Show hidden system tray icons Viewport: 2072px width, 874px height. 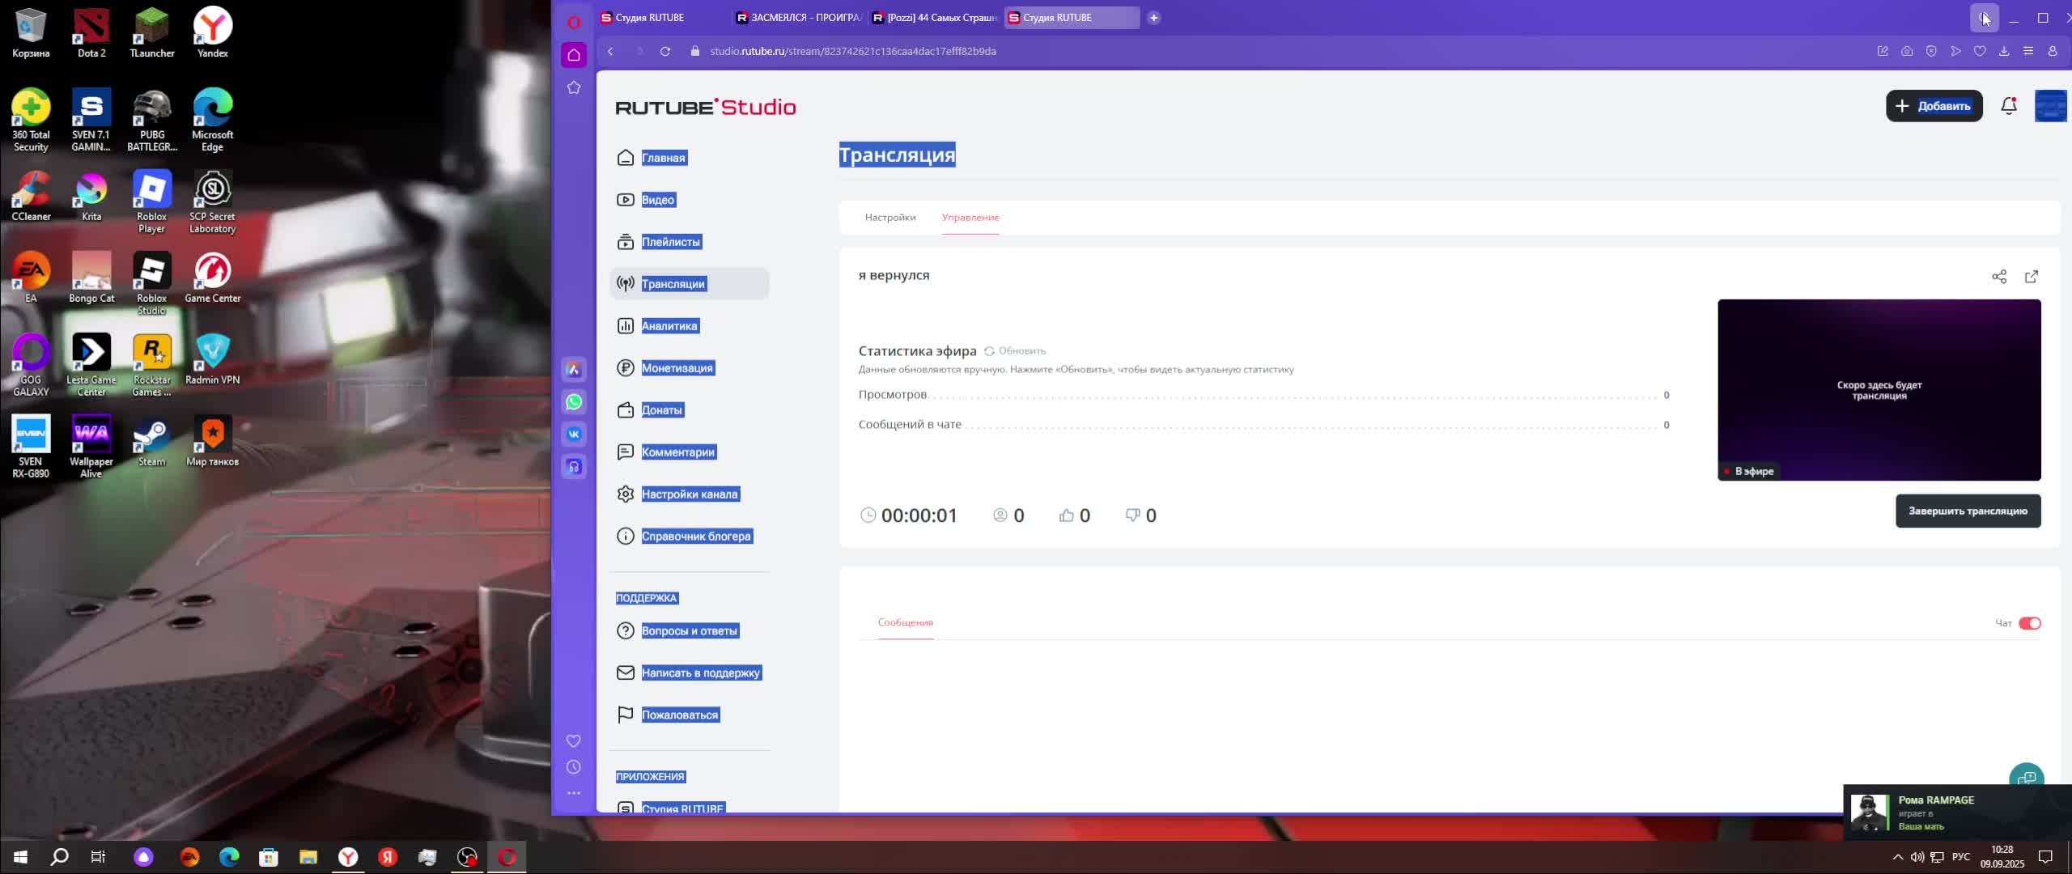pyautogui.click(x=1897, y=857)
